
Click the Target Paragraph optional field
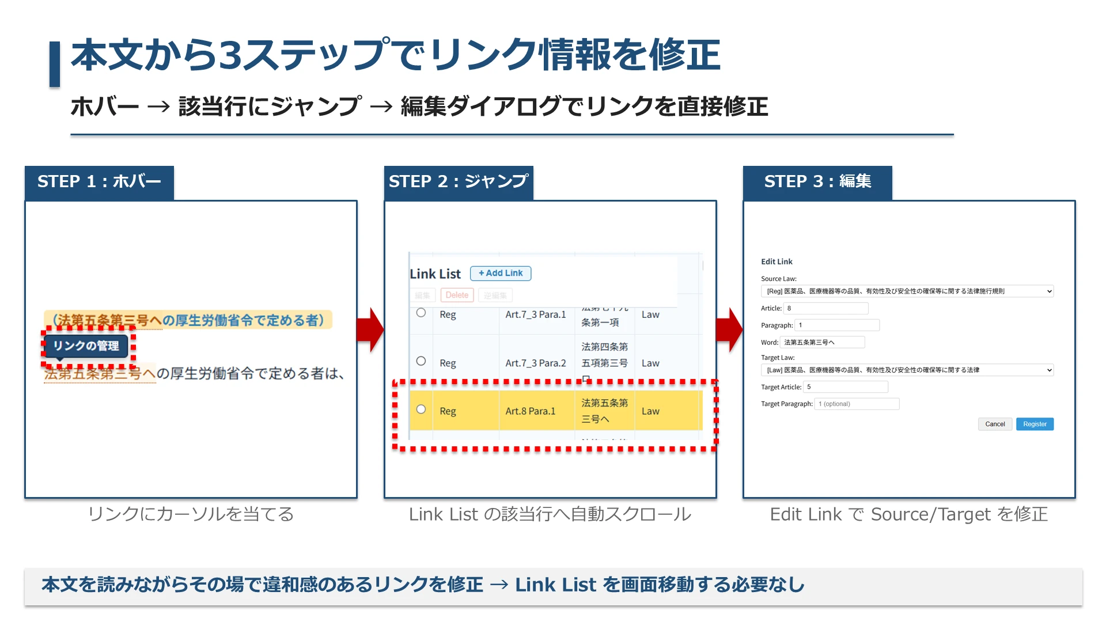click(856, 404)
